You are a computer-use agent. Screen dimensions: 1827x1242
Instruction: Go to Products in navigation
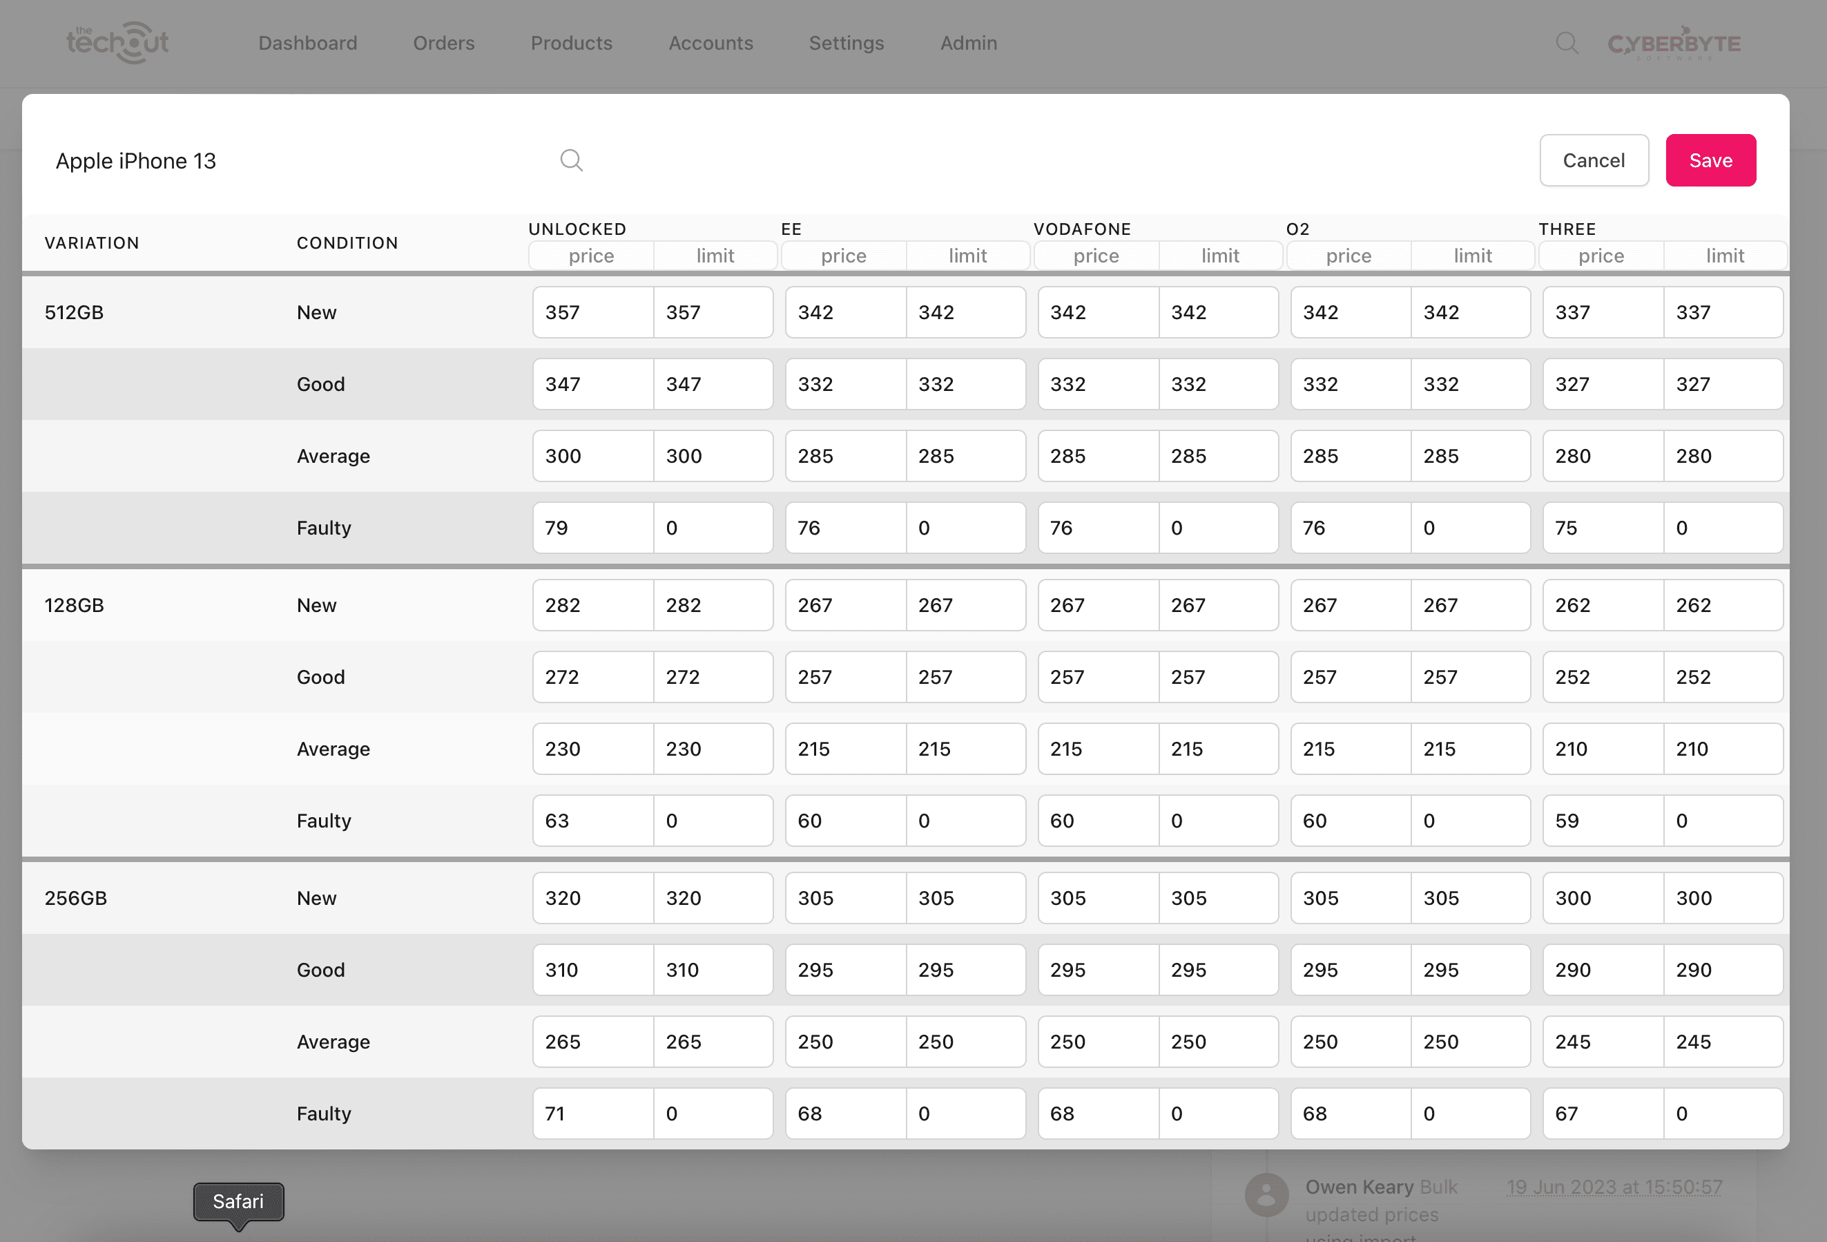572,44
